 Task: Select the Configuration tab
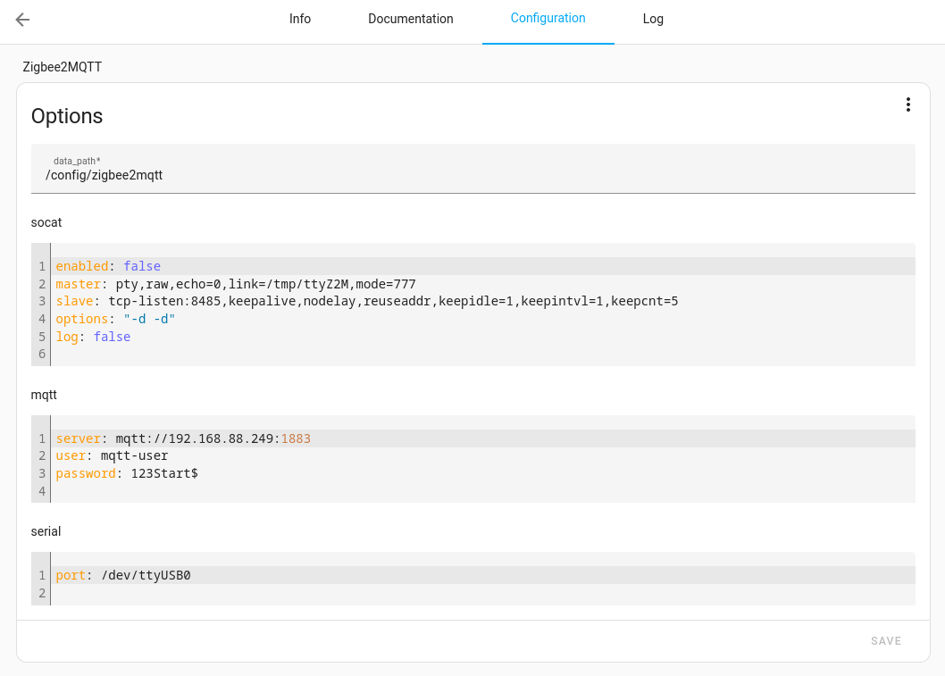pyautogui.click(x=548, y=19)
